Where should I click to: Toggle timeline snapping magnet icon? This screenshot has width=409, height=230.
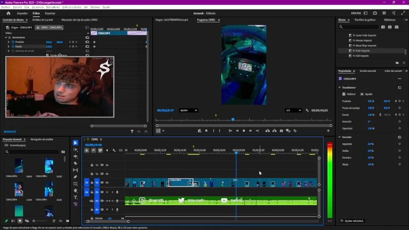93,150
